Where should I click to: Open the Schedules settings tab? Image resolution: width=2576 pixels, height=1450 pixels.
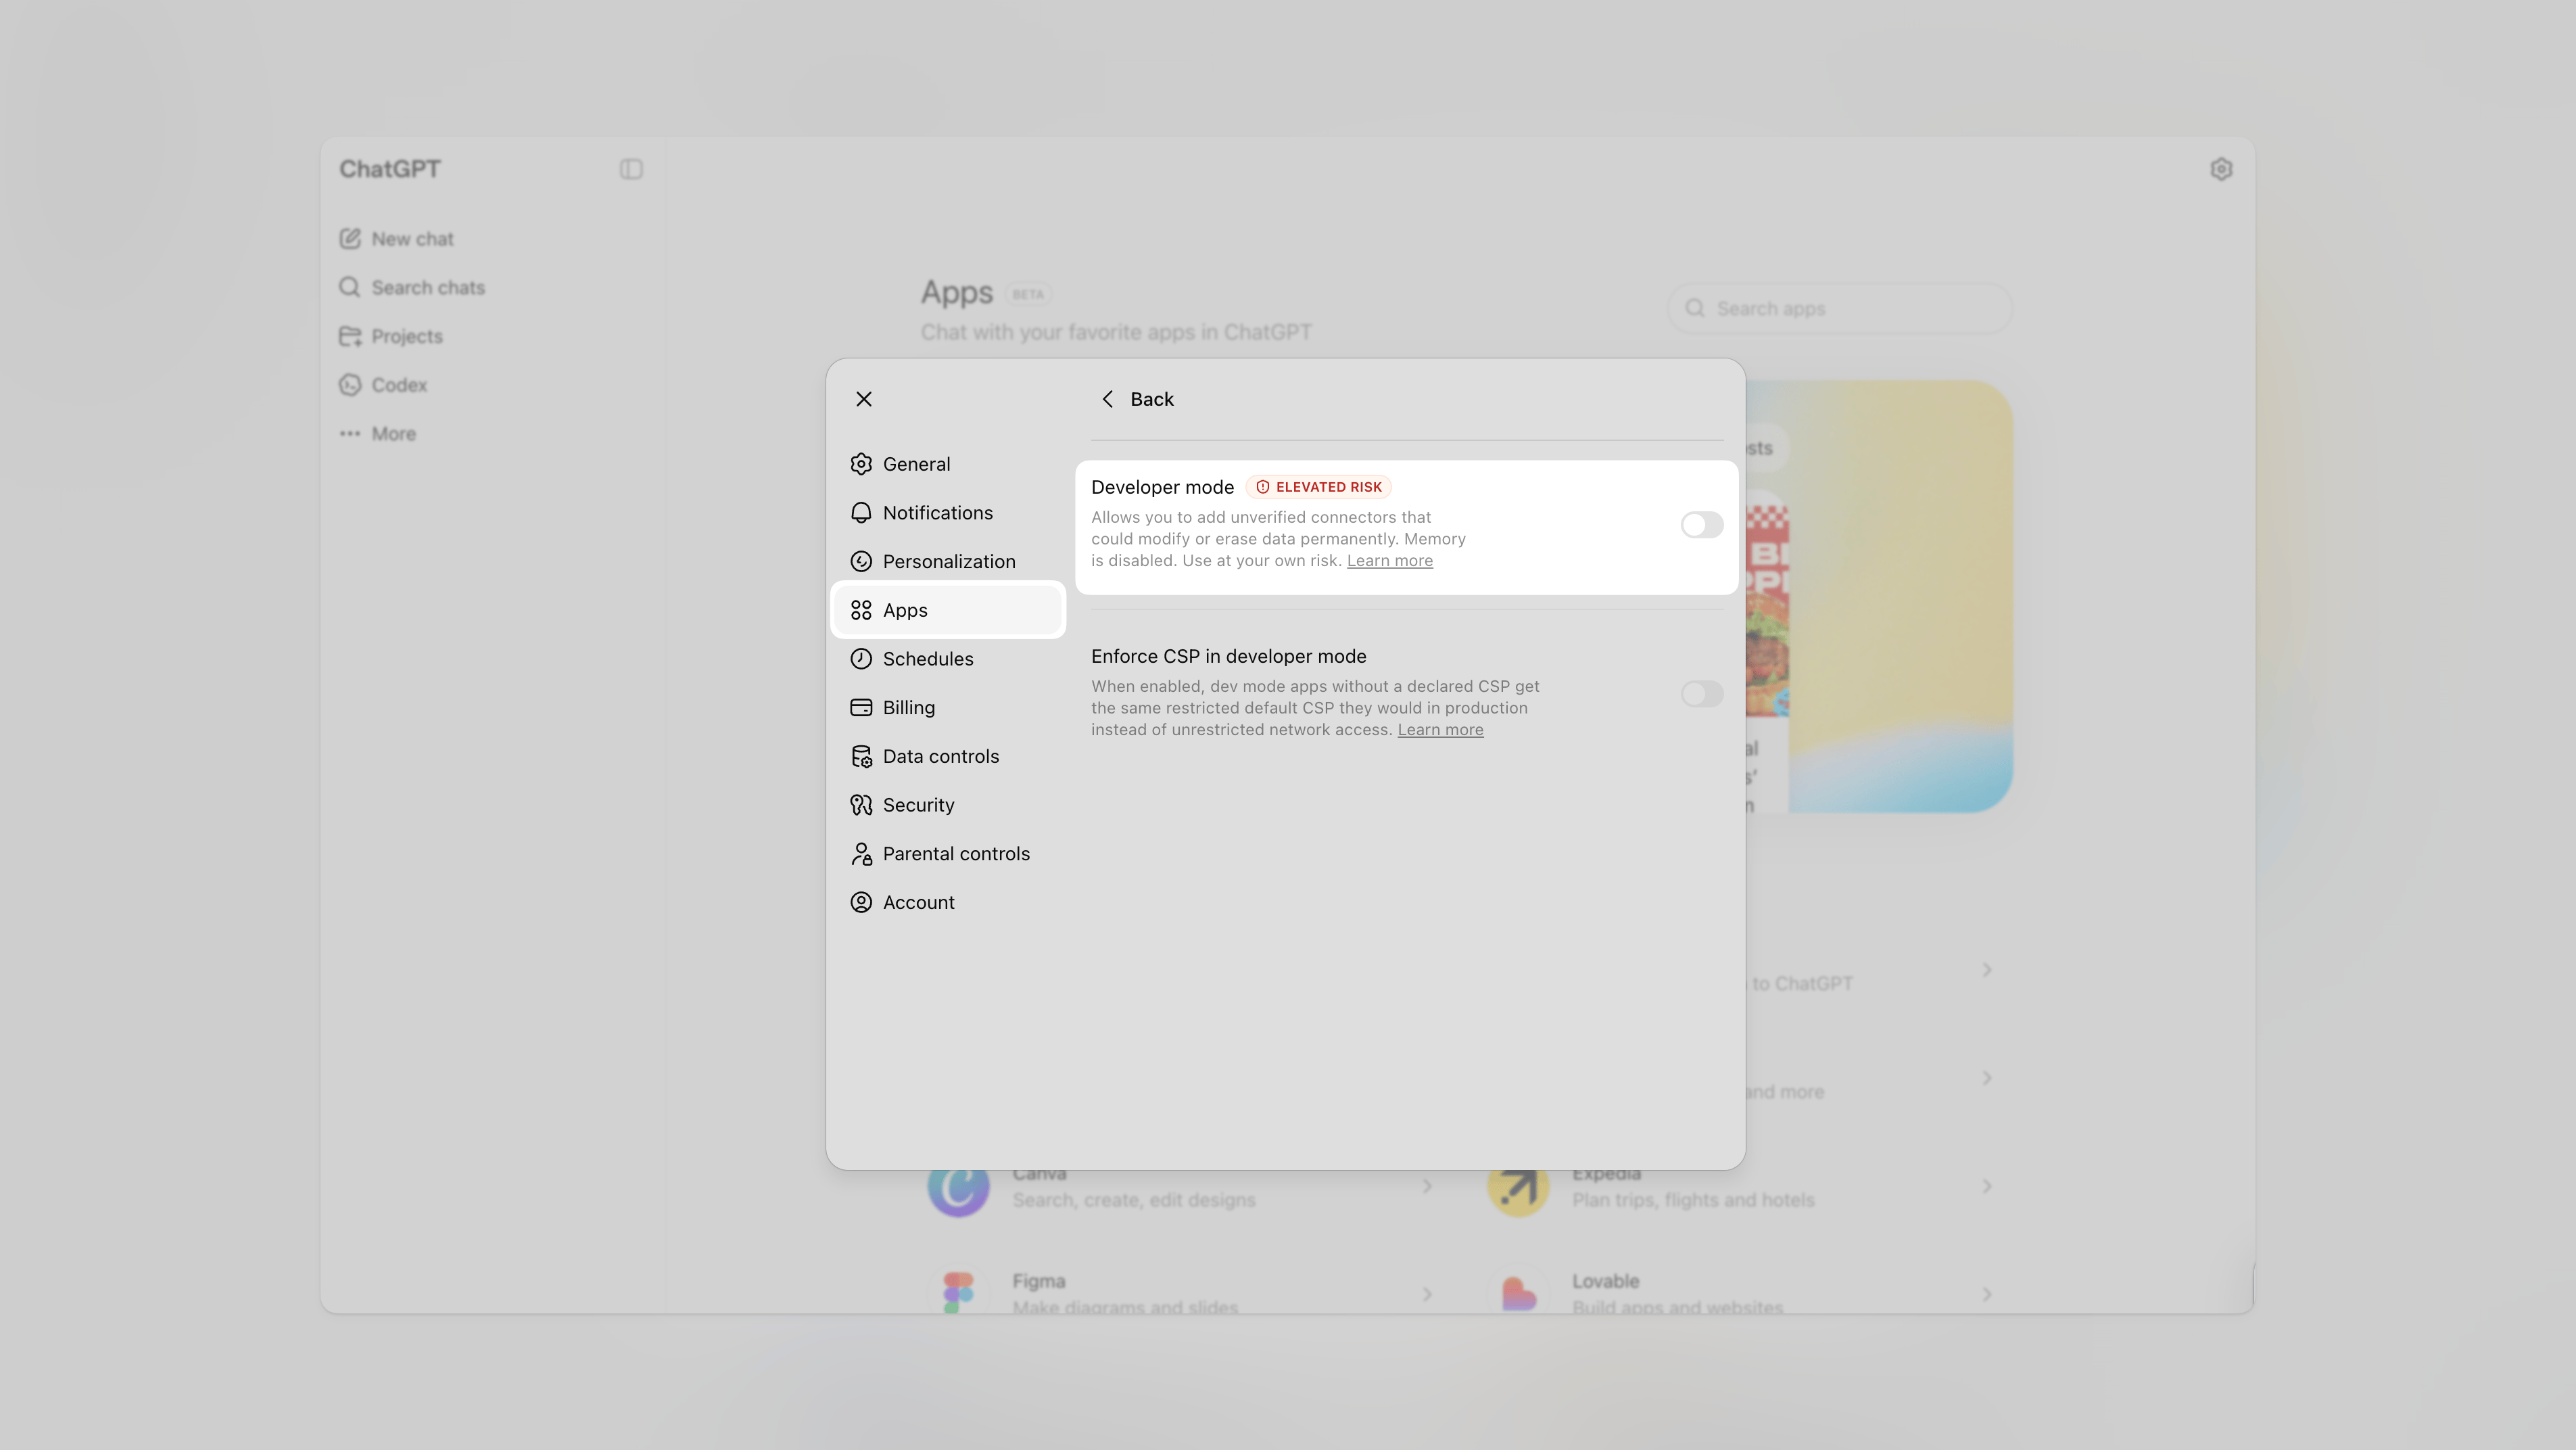(x=948, y=659)
